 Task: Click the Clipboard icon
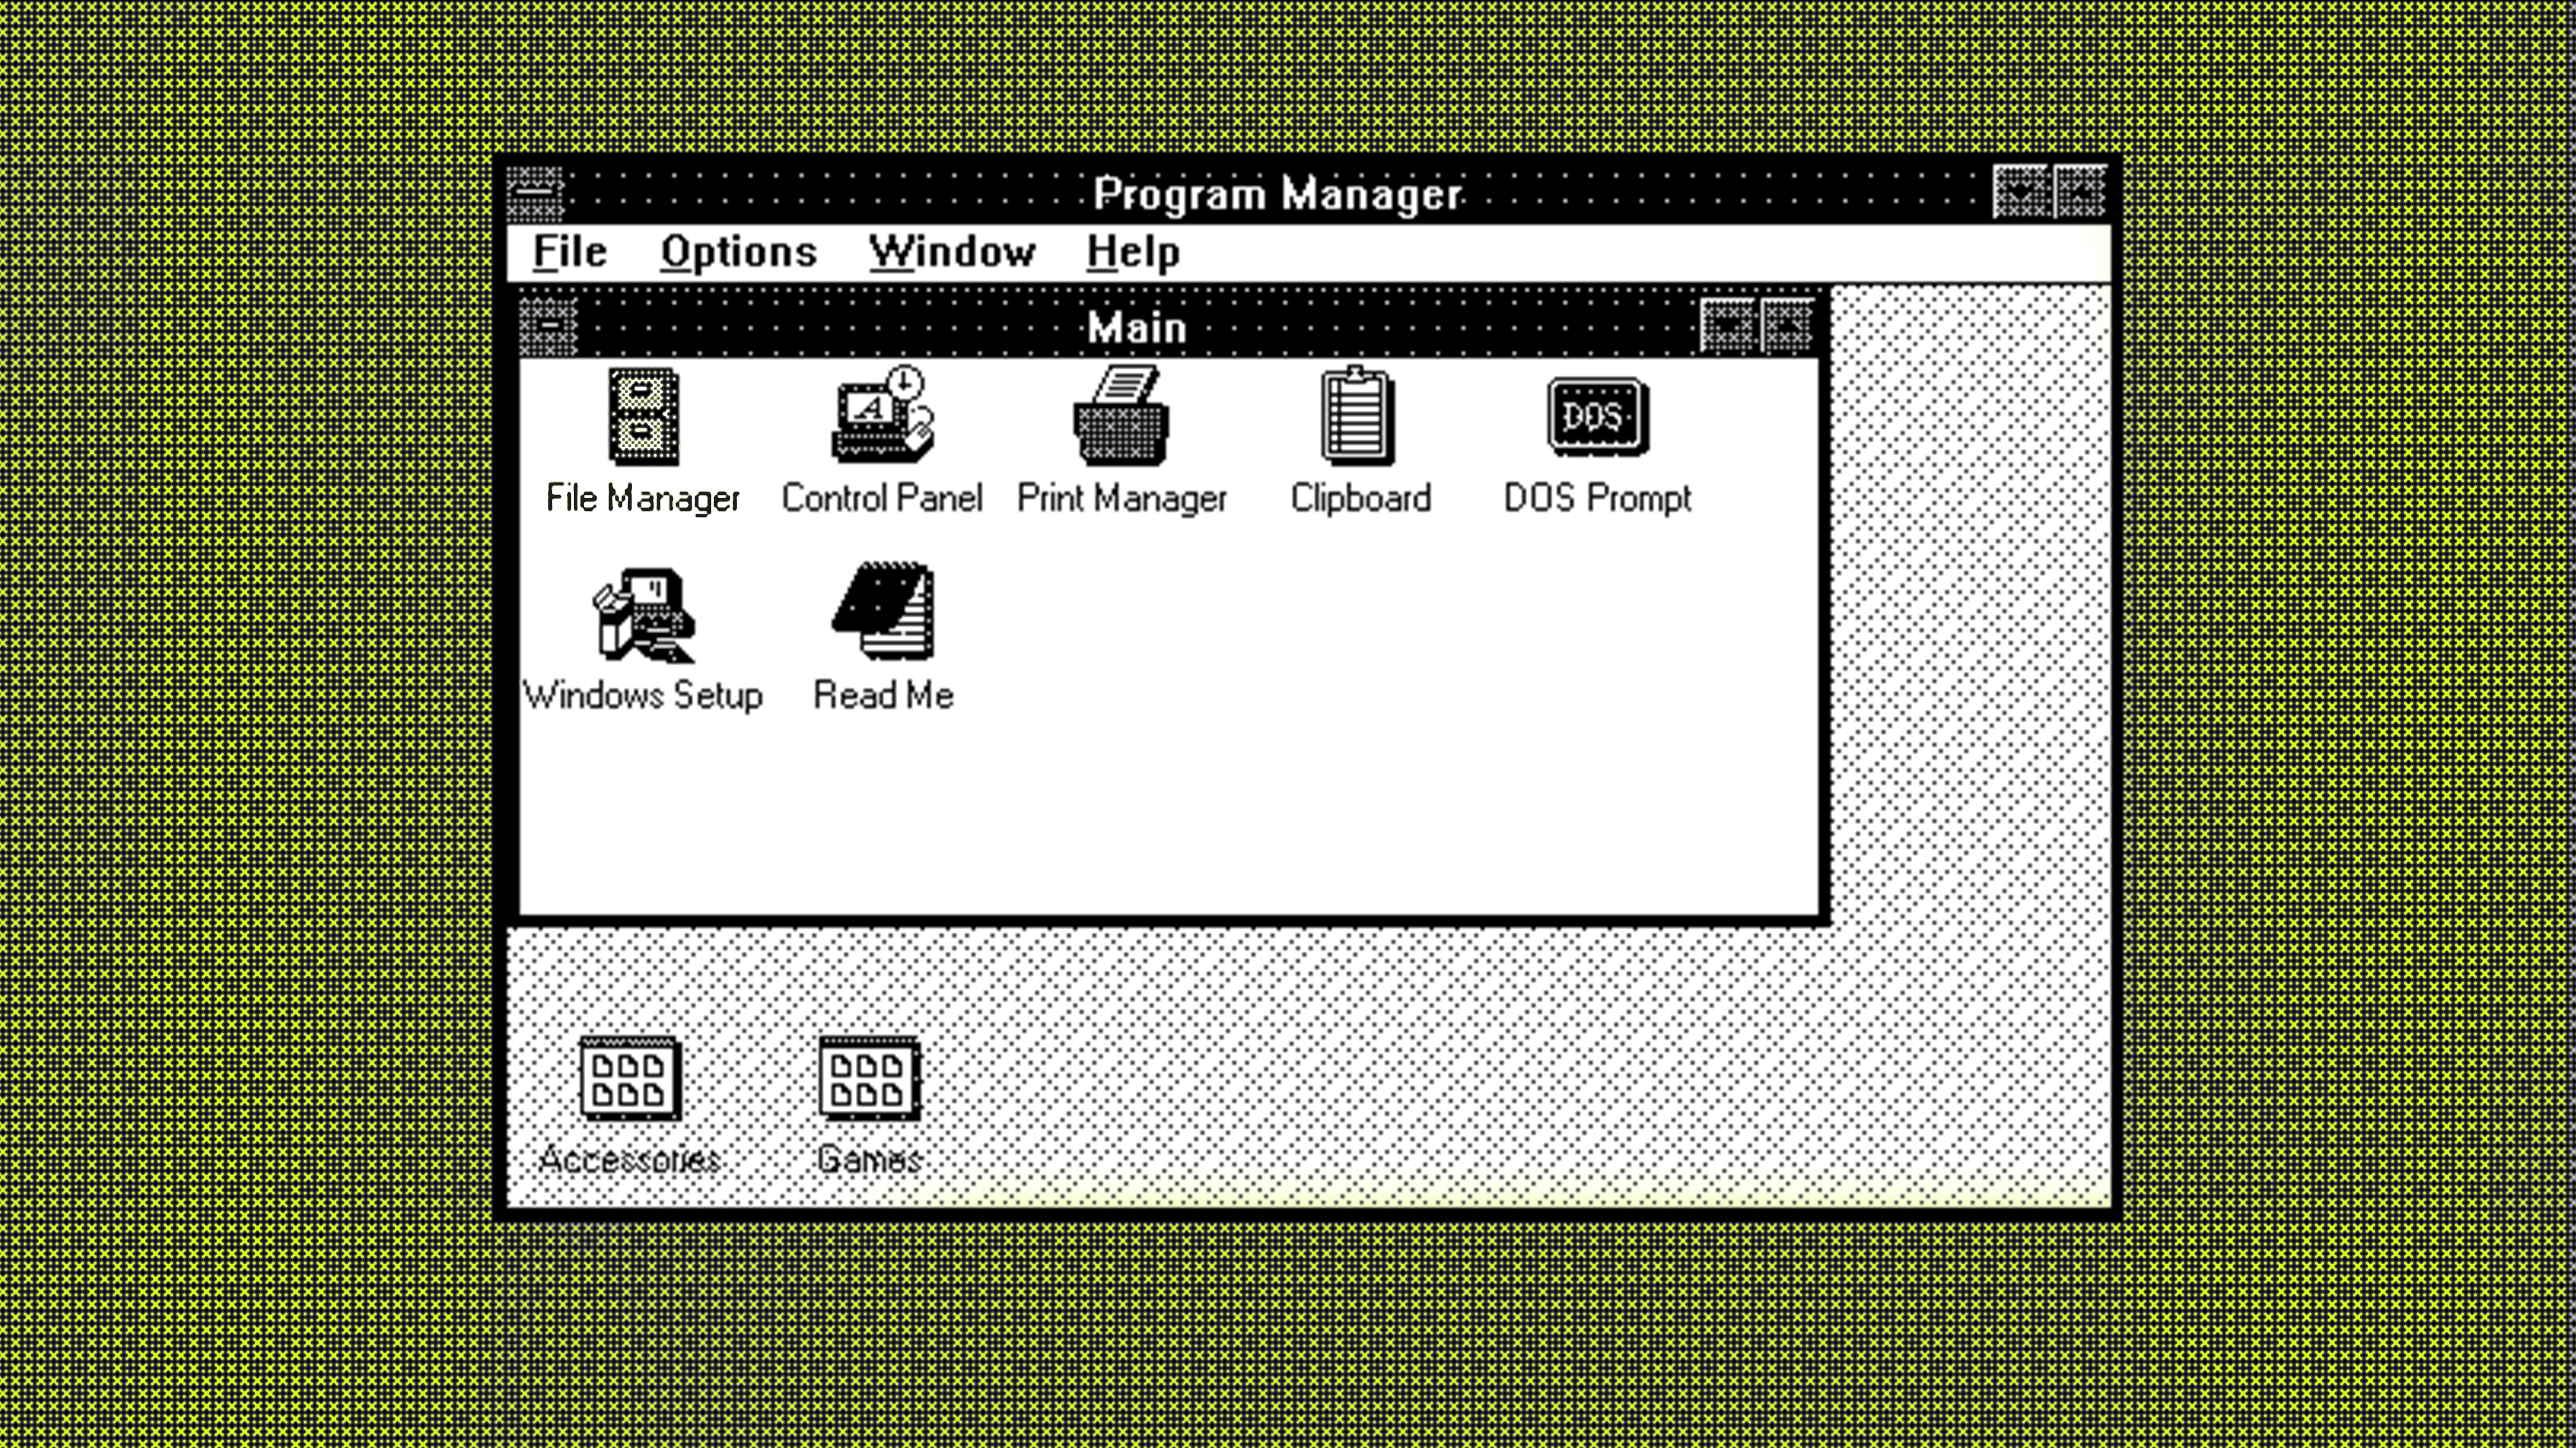(1358, 418)
